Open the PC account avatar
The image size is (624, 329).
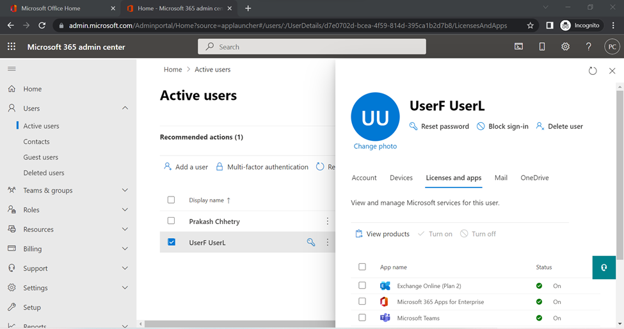(x=612, y=47)
